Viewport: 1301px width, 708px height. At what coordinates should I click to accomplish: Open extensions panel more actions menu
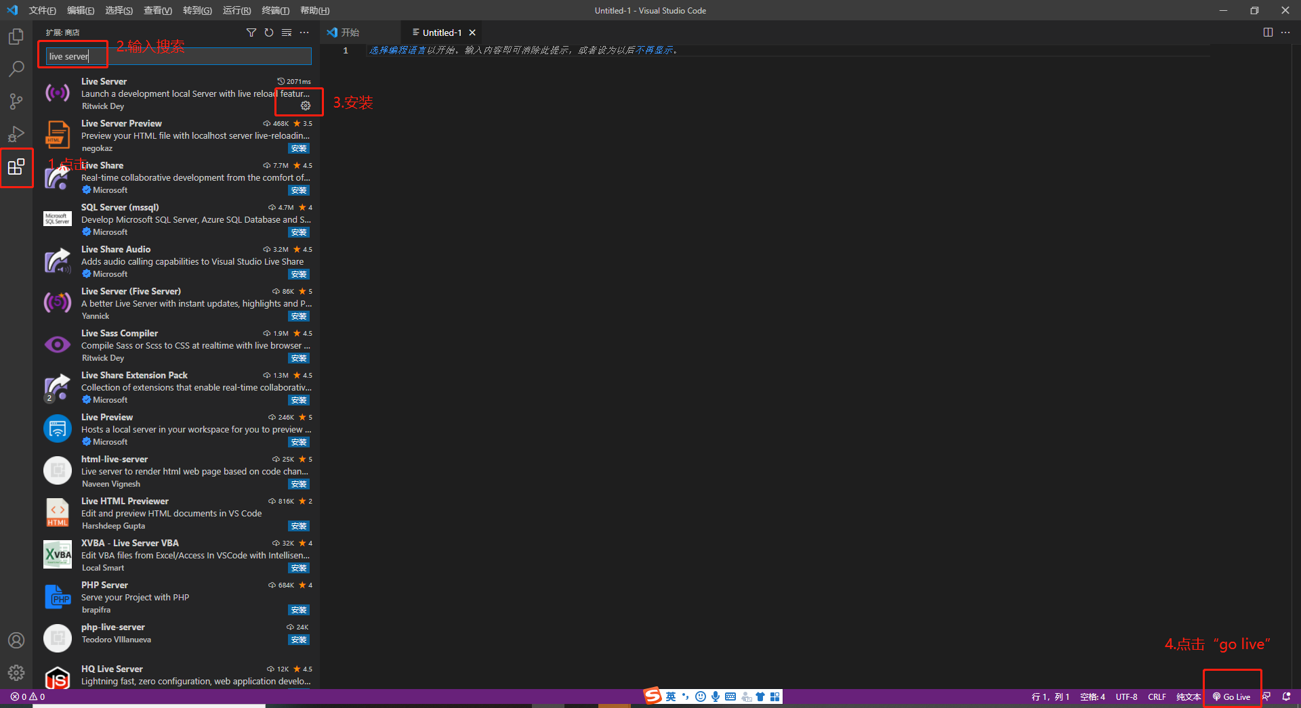point(304,32)
